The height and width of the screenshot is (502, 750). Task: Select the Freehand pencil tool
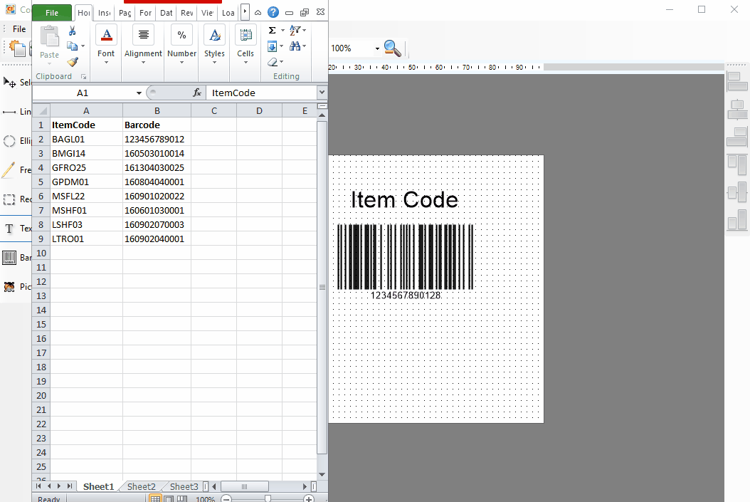17,170
